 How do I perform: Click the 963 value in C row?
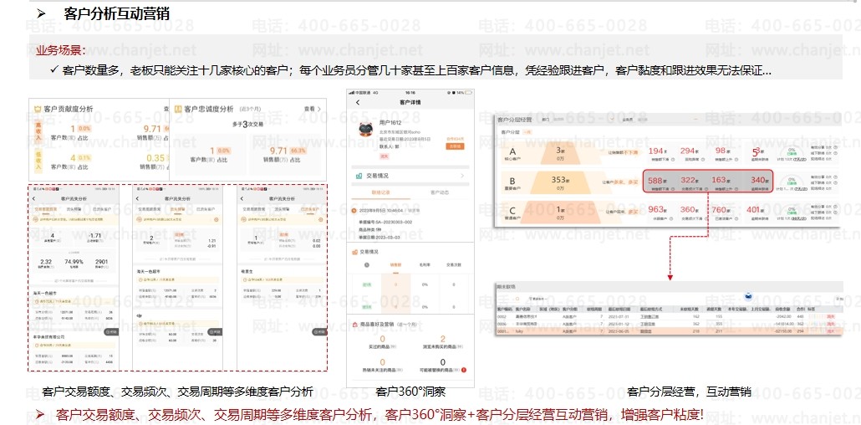pos(657,209)
